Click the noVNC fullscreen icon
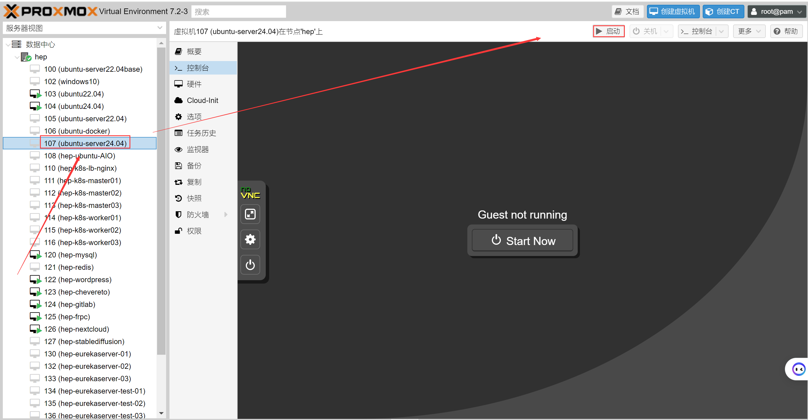 click(x=250, y=214)
